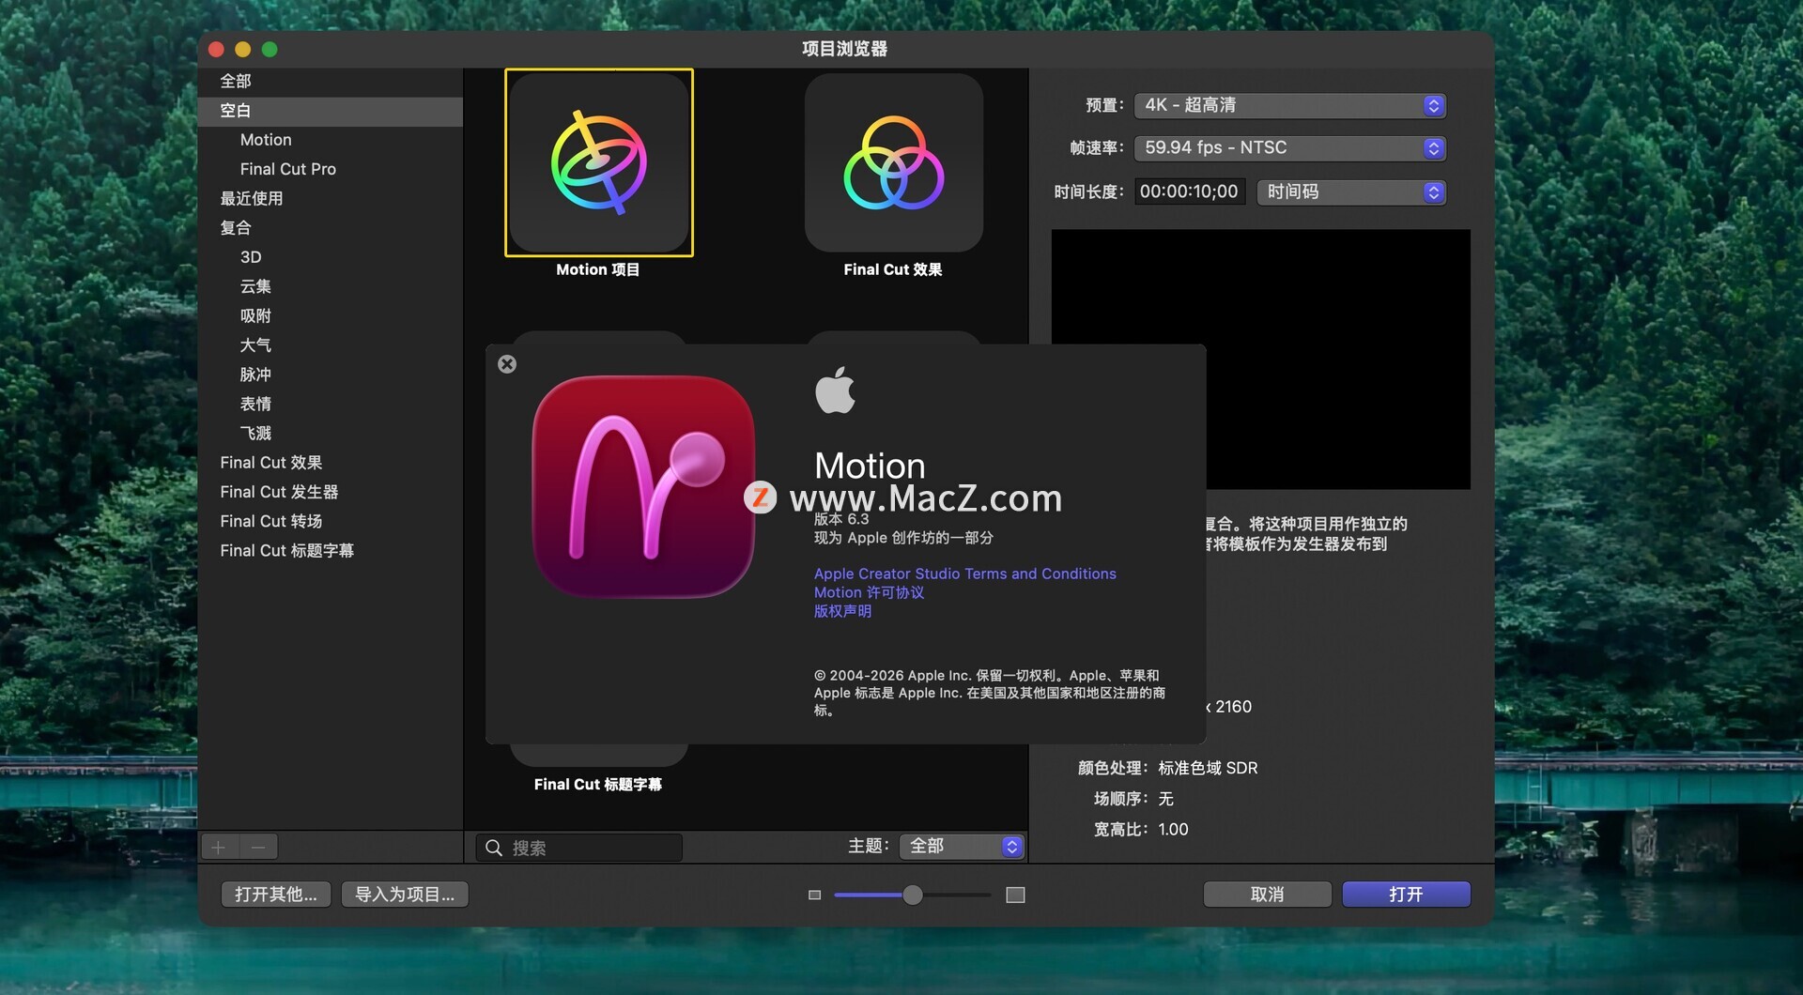Image resolution: width=1803 pixels, height=995 pixels.
Task: Click the 场顺序 无 value
Action: 1165,799
